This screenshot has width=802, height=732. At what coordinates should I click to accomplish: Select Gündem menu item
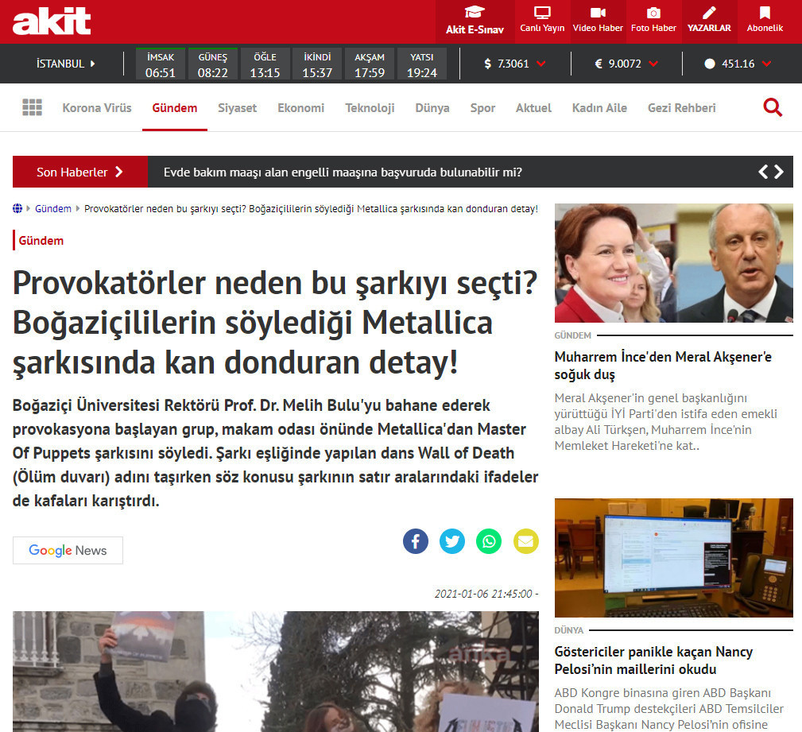[x=174, y=108]
